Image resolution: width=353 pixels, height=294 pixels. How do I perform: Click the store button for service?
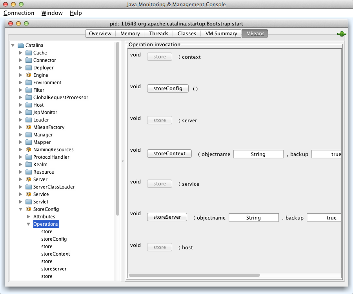tap(160, 184)
